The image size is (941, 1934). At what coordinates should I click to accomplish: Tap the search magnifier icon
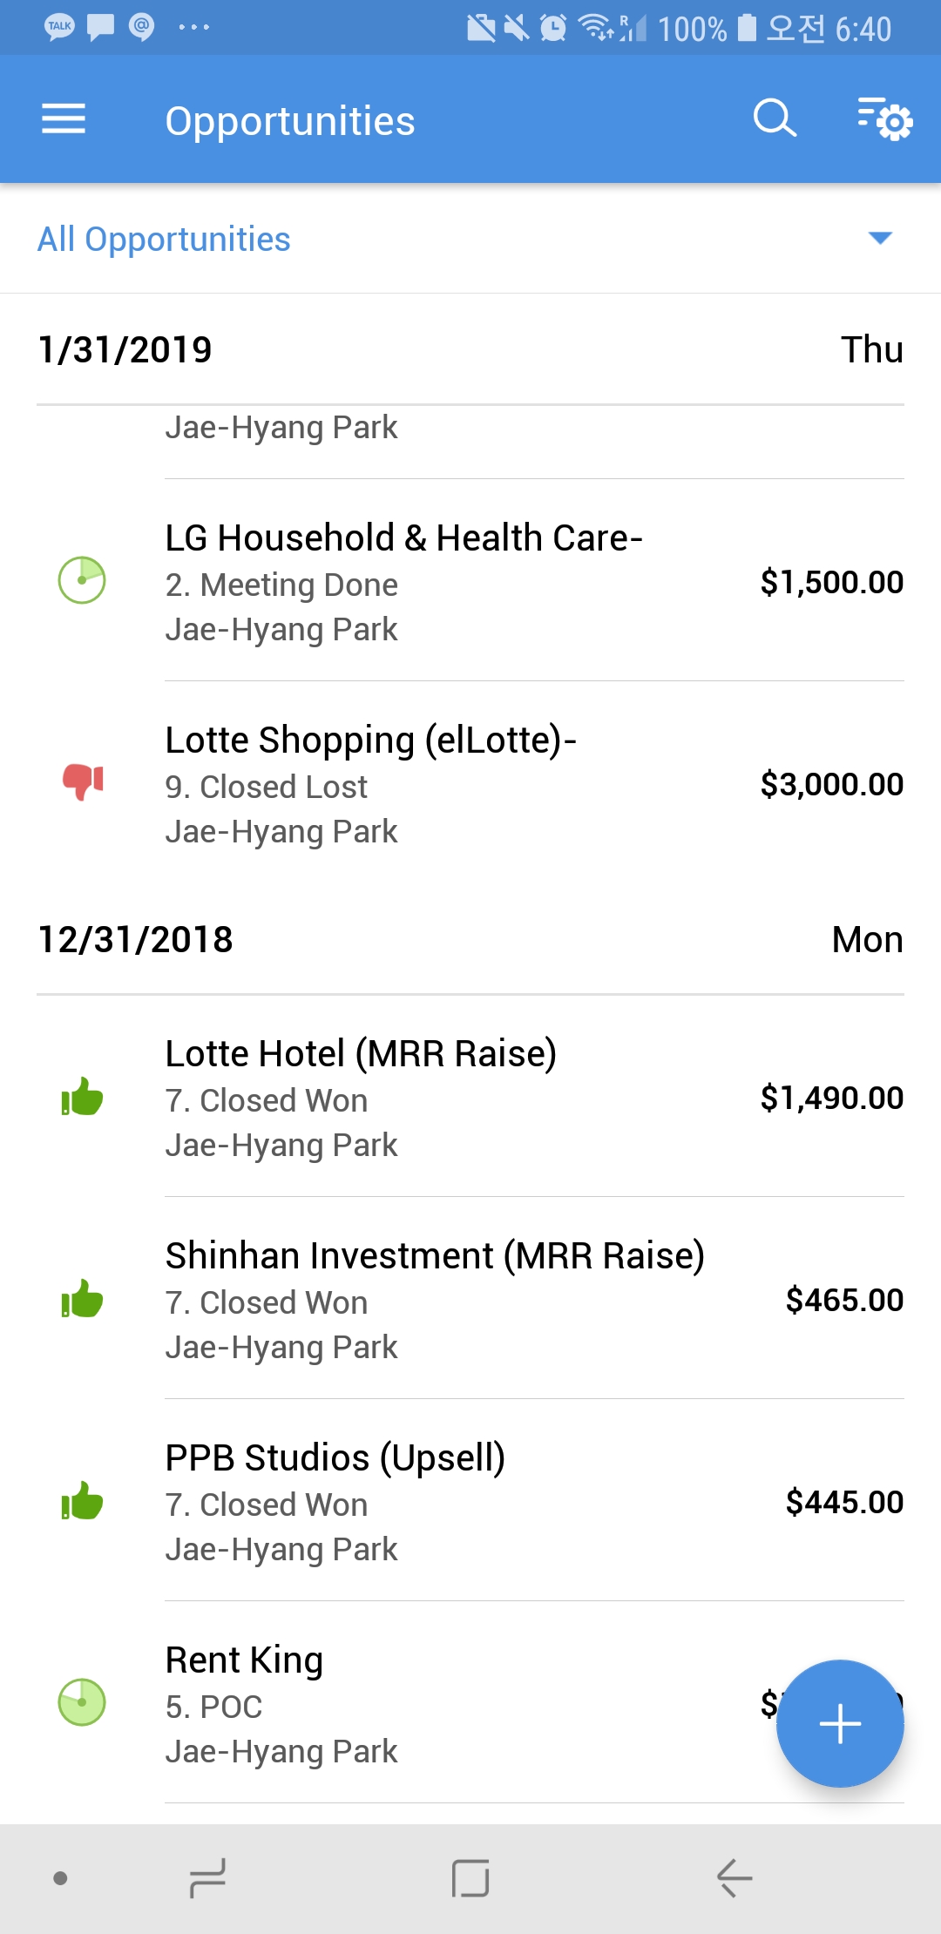click(x=775, y=118)
